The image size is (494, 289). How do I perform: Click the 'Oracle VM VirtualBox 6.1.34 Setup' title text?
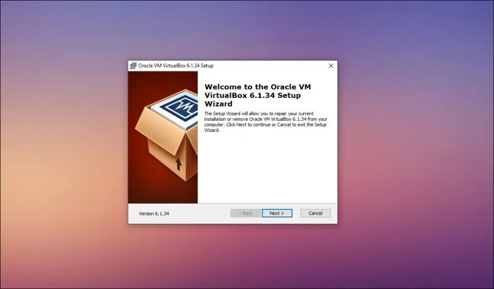(x=176, y=66)
